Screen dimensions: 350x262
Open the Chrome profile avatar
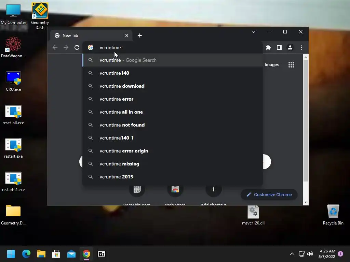(290, 47)
